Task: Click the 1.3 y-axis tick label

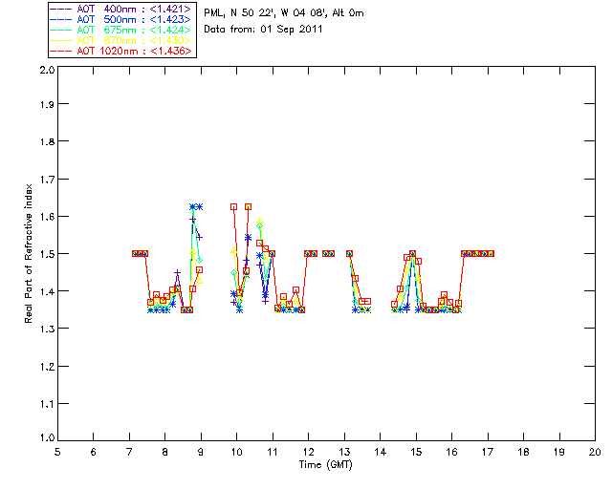Action: (x=47, y=329)
